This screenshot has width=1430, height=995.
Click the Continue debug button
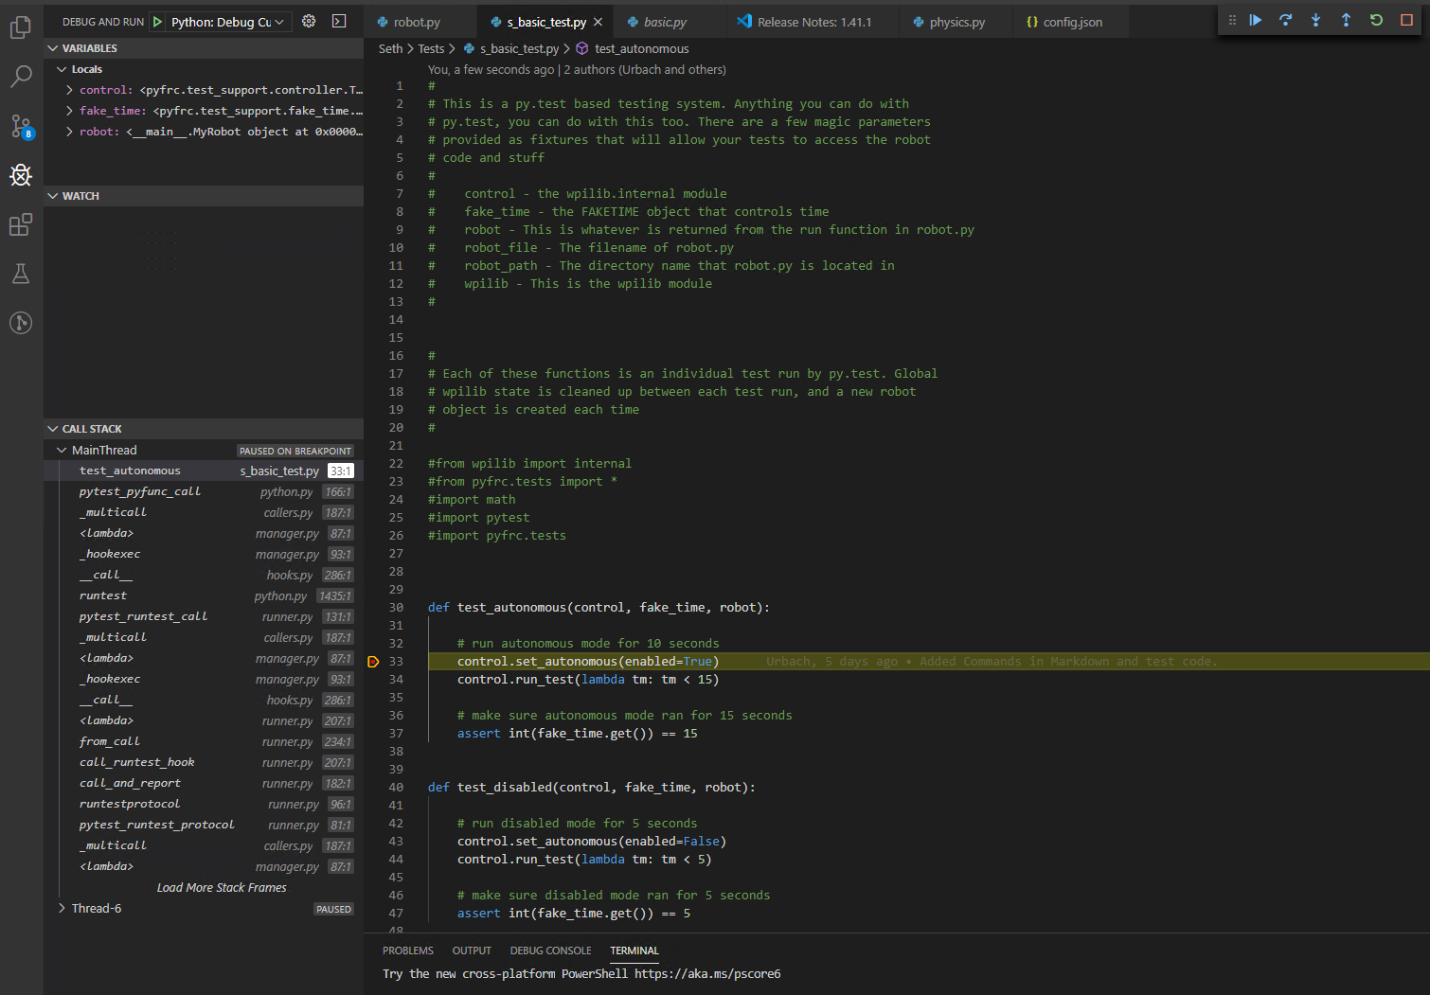(1256, 20)
